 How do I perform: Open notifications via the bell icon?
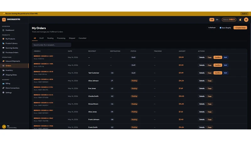click(x=240, y=20)
